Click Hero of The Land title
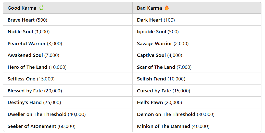Image resolution: width=265 pixels, height=133 pixels. (27, 67)
